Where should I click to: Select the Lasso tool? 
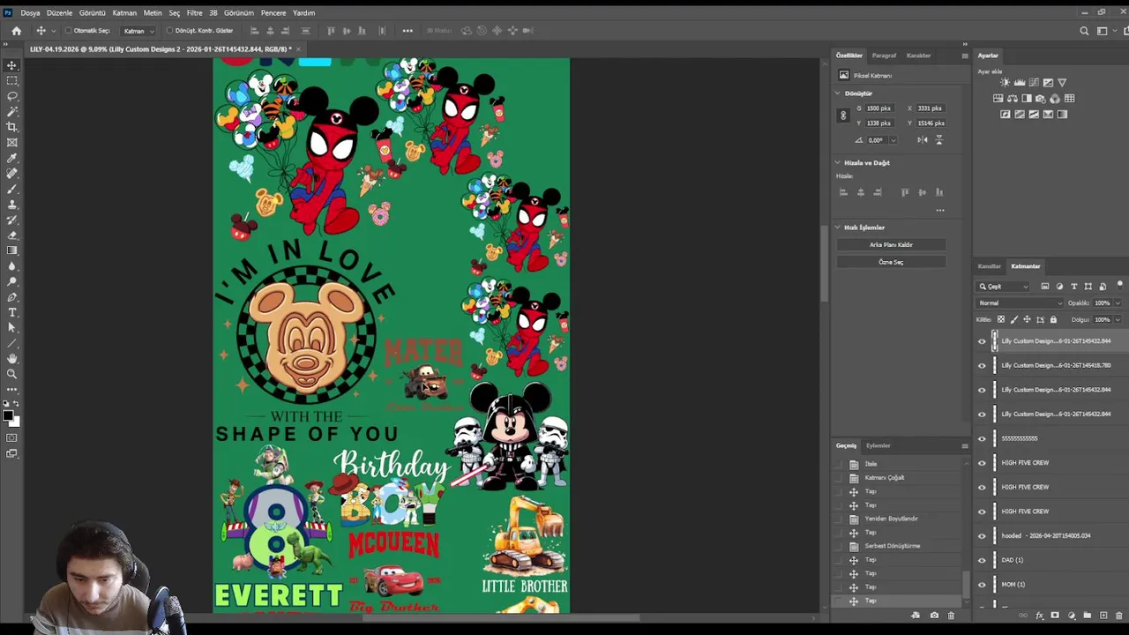[12, 96]
